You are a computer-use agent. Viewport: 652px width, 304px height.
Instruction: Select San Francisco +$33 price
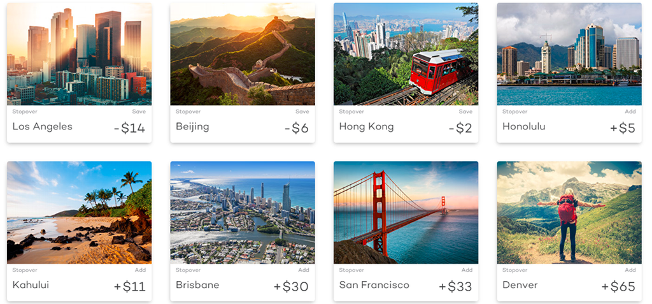[455, 287]
